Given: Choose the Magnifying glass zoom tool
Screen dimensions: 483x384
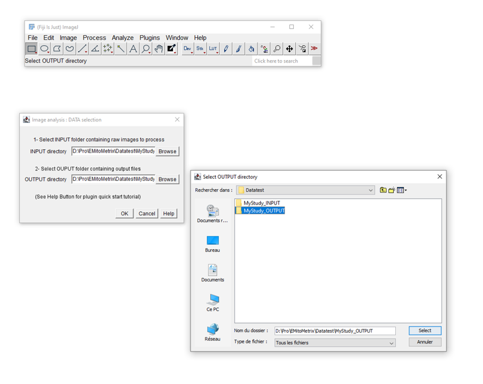Looking at the screenshot, I should [145, 49].
